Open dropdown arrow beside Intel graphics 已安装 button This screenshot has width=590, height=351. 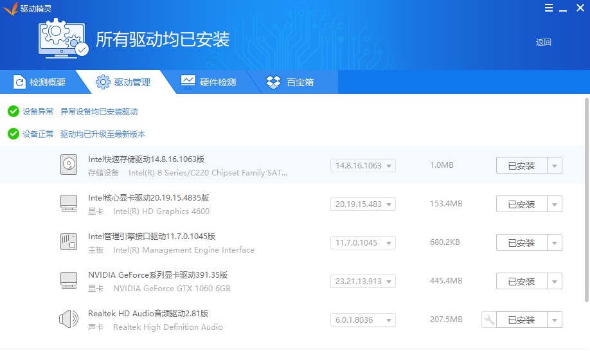click(555, 204)
